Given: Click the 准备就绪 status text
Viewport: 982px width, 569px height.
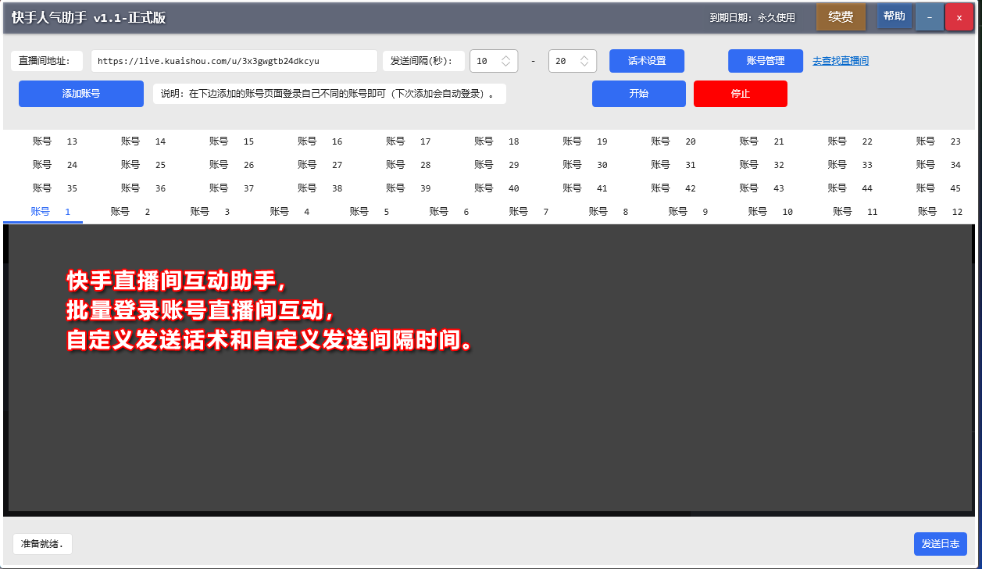Looking at the screenshot, I should click(42, 544).
